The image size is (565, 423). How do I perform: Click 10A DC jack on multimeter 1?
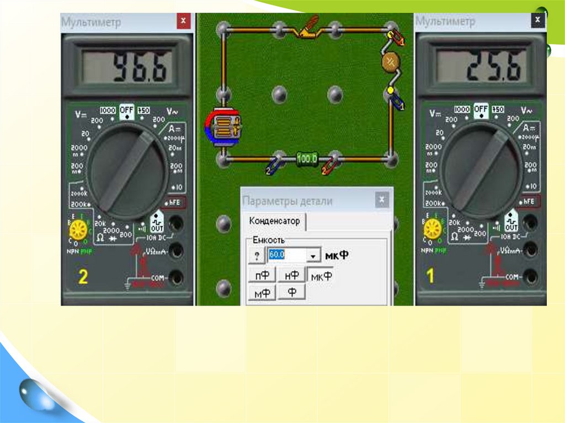[x=531, y=223]
